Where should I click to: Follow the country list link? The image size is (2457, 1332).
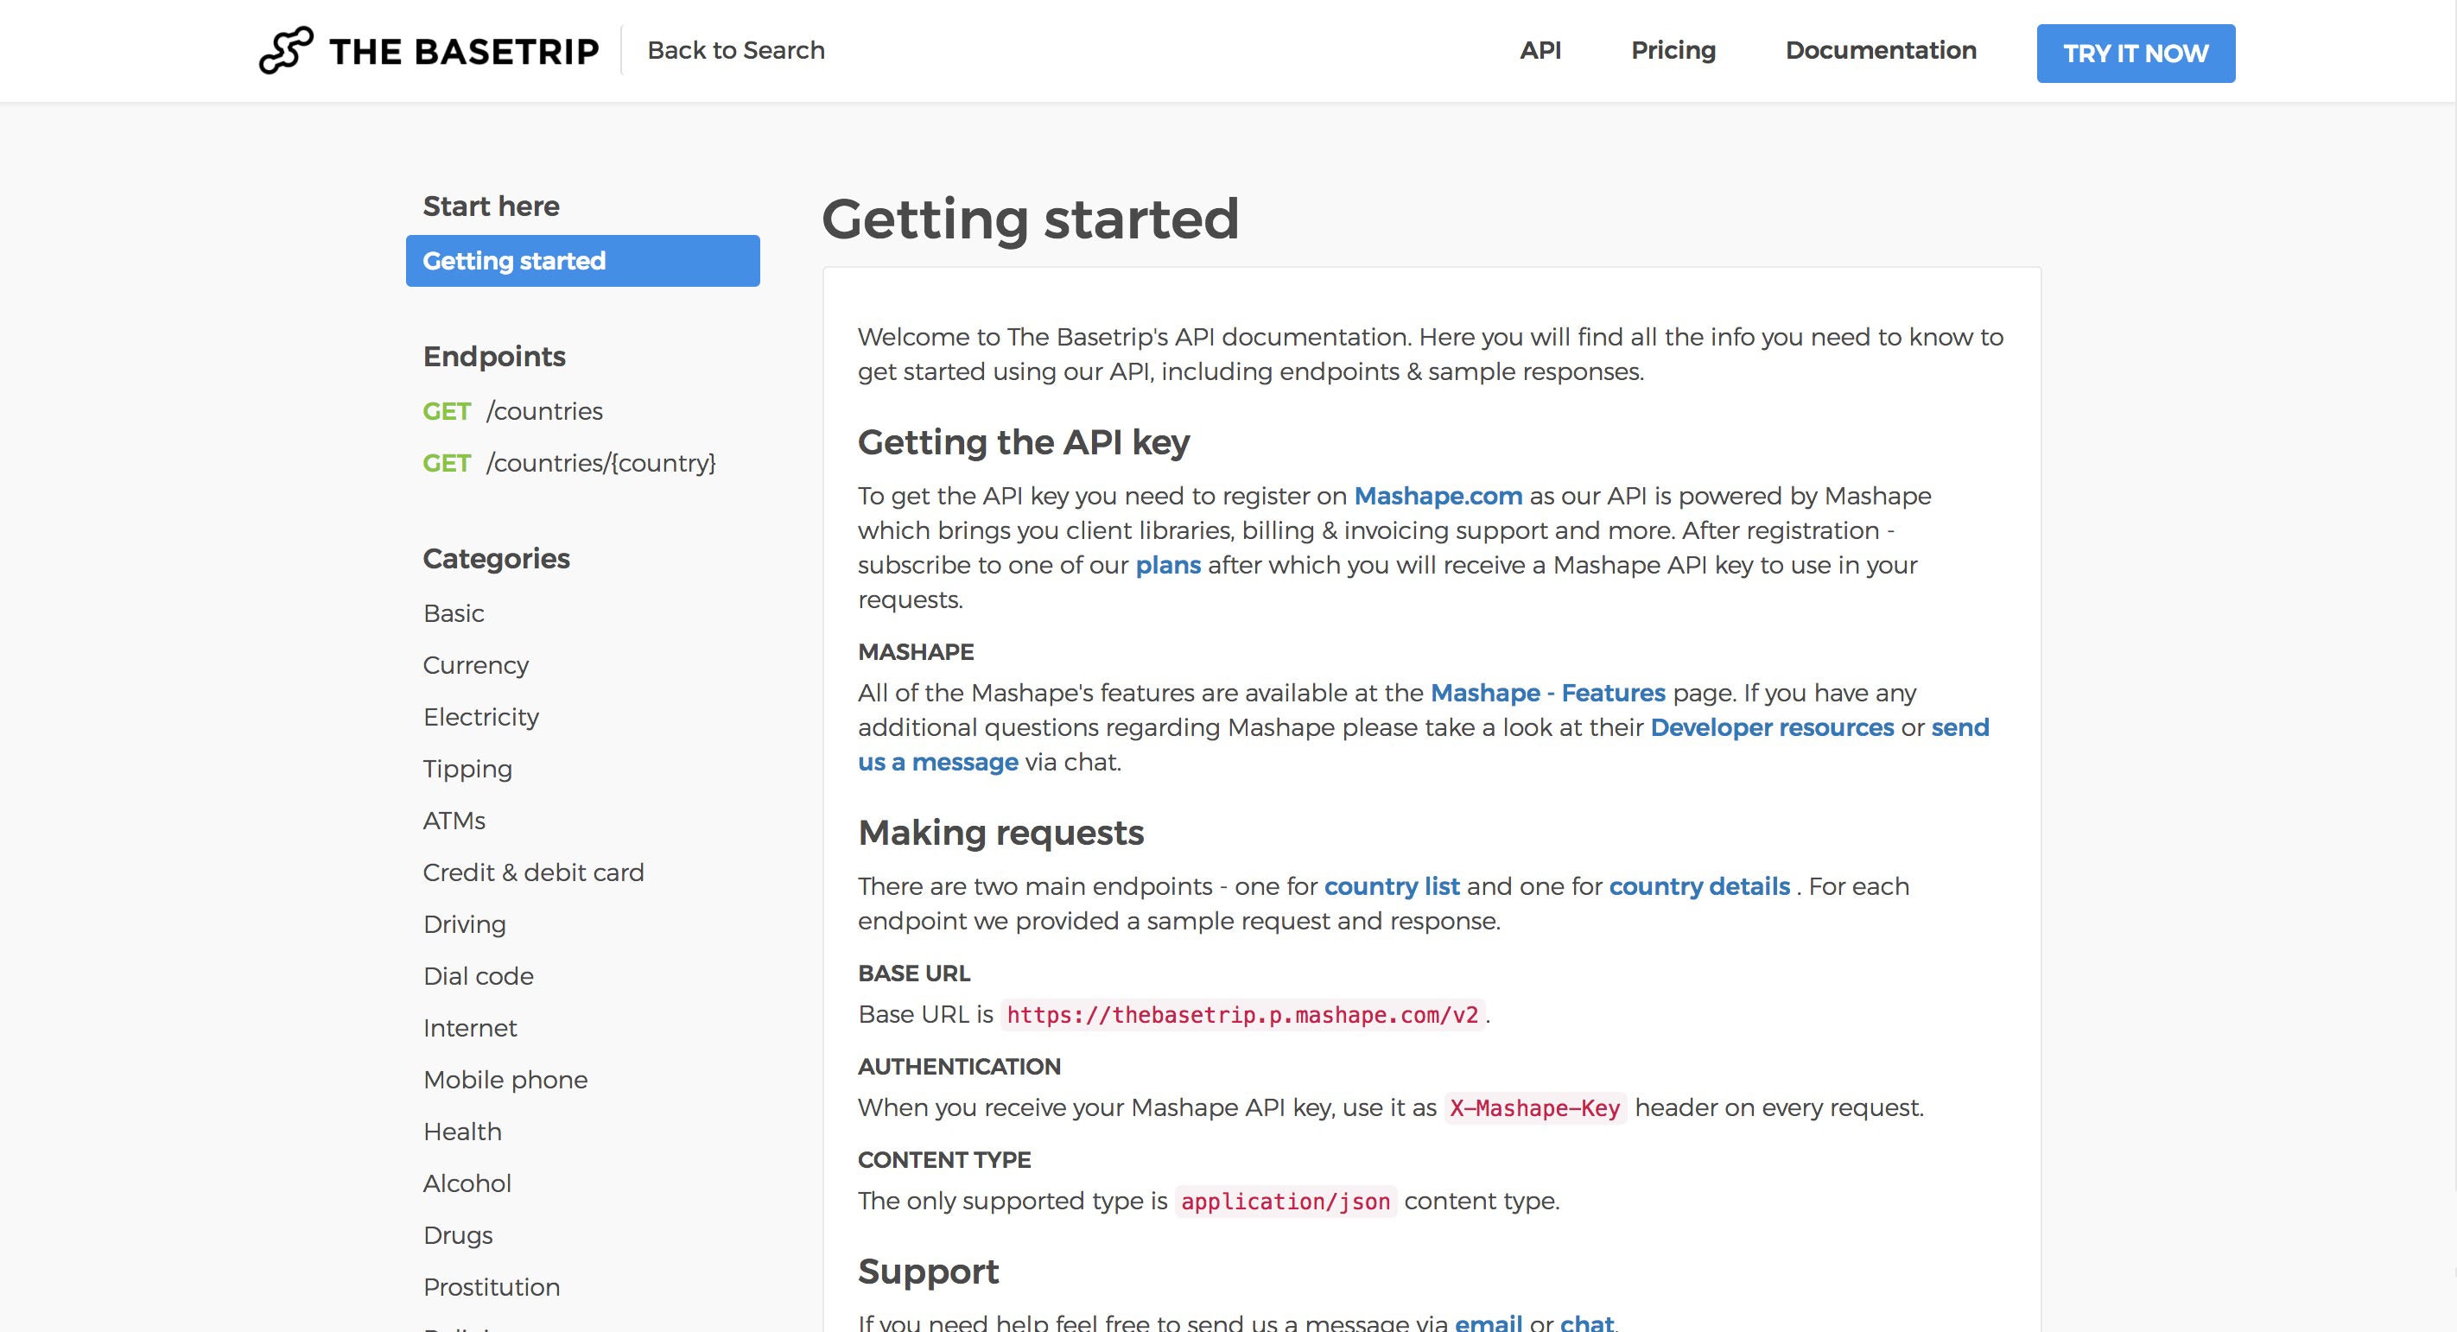click(1392, 887)
